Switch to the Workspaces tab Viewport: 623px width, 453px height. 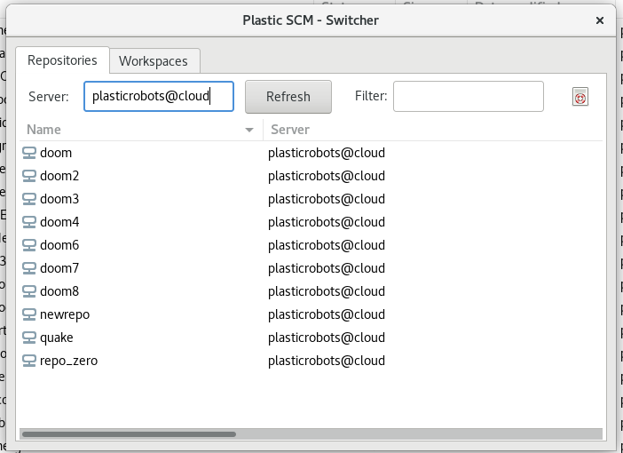pos(154,61)
